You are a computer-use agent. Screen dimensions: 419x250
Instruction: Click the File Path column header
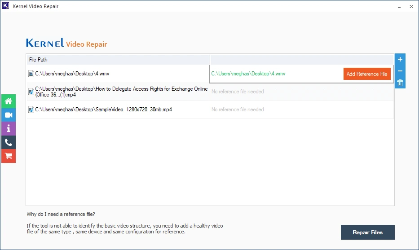(x=38, y=59)
